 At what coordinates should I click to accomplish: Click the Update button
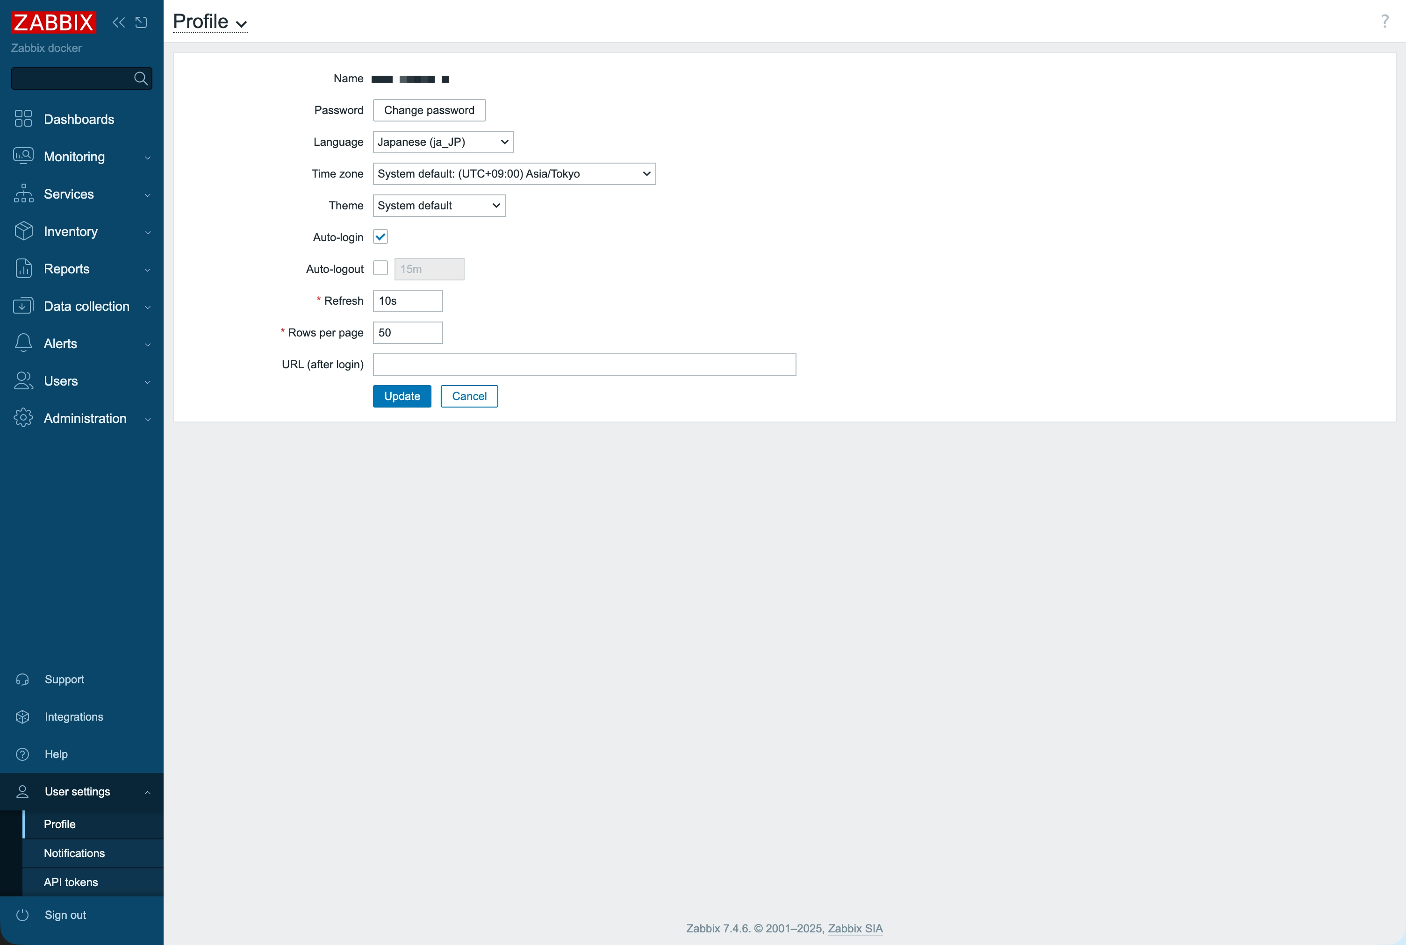pyautogui.click(x=402, y=396)
